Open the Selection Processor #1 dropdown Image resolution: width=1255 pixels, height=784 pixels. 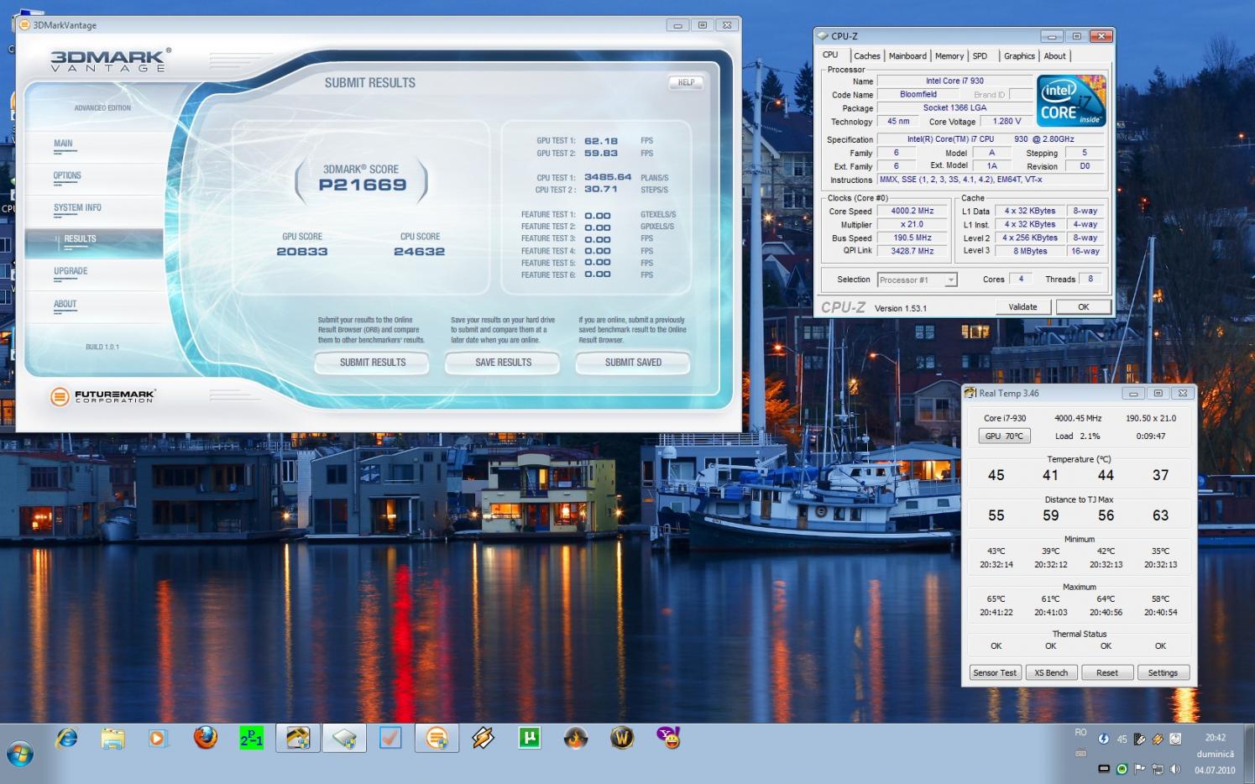click(917, 280)
